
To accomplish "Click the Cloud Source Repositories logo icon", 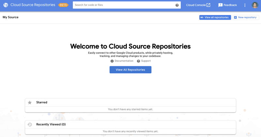I will tap(6, 5).
